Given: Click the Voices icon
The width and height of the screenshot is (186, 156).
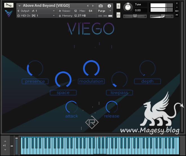Looking at the screenshot, I should tap(60, 11).
